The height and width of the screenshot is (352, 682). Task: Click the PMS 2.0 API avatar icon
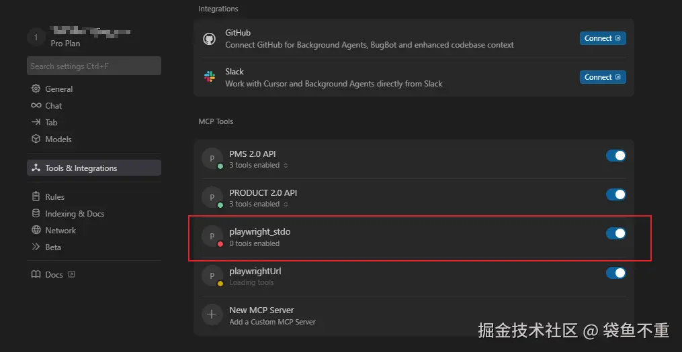click(x=212, y=159)
